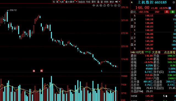Screen dimensions: 176x101
Task: Click the 简 toolbar button
Action: [57, 2]
